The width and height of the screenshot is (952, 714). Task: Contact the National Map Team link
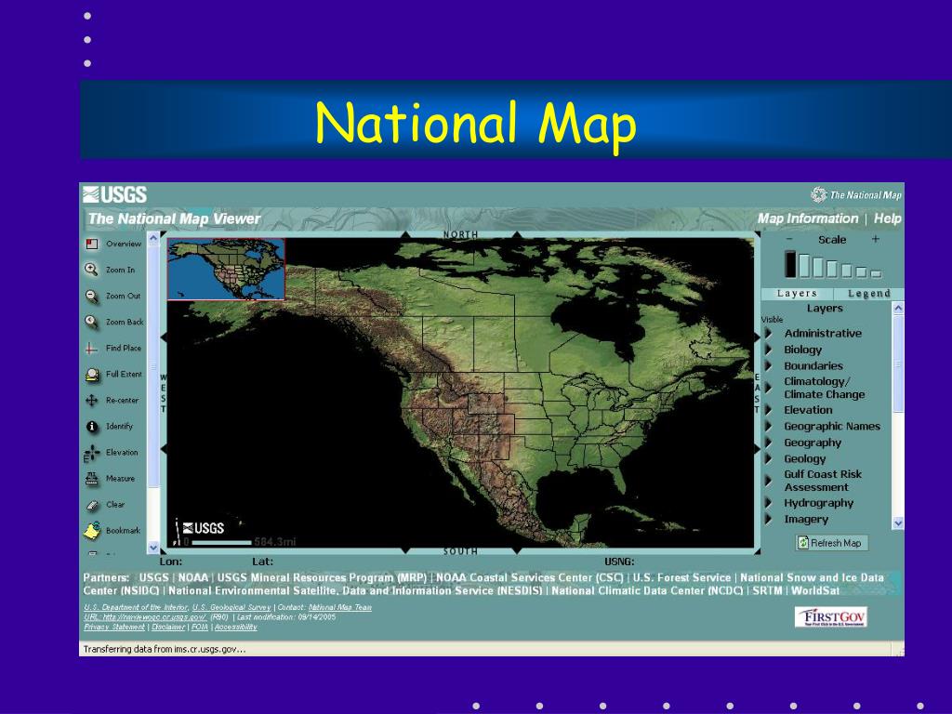pos(340,607)
